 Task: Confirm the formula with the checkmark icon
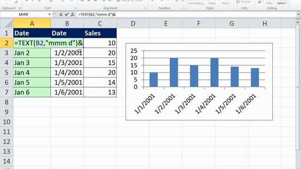coord(67,15)
